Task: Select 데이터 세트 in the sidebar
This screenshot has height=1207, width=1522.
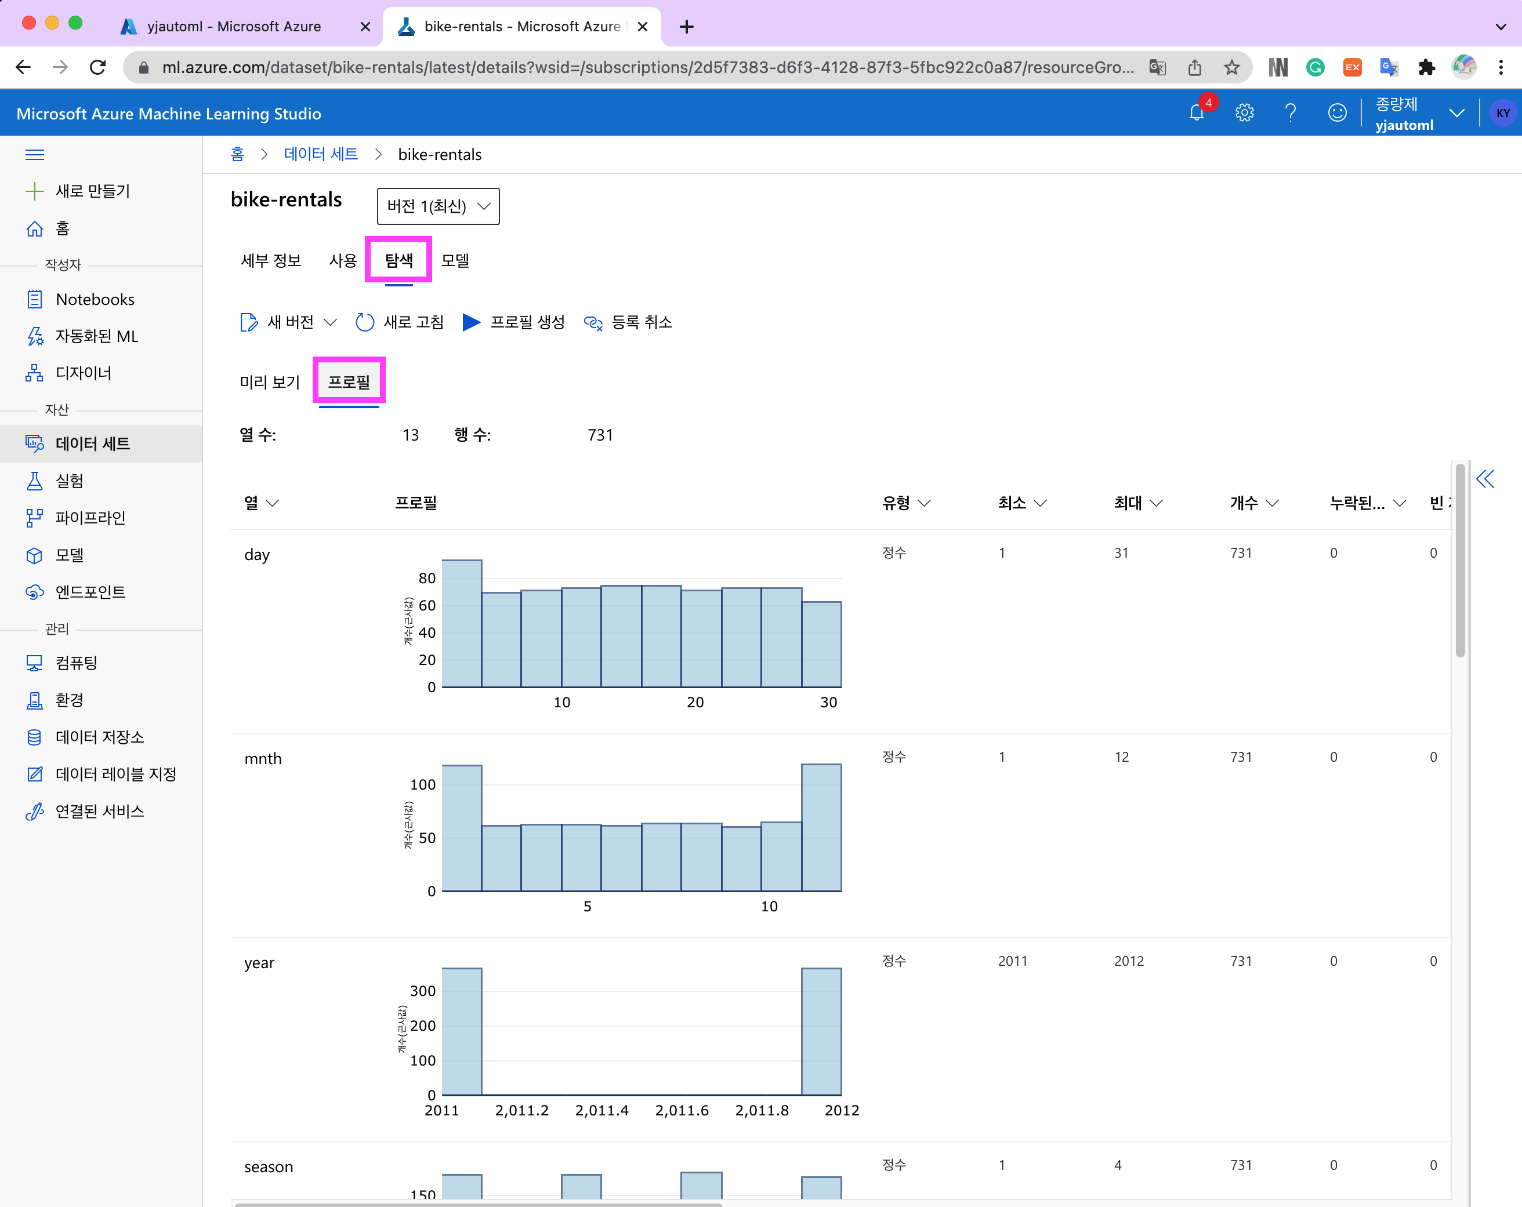Action: pos(101,443)
